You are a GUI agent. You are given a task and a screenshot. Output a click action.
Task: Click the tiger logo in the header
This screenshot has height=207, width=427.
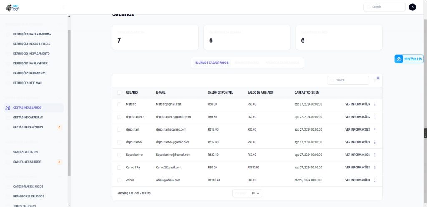[x=9, y=7]
